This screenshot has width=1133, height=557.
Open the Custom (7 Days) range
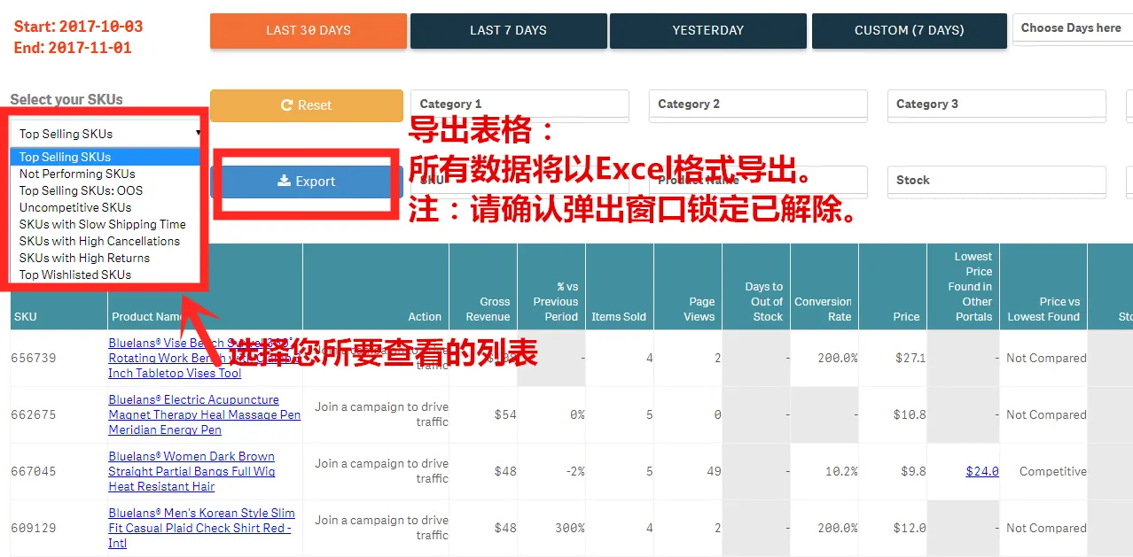pyautogui.click(x=909, y=30)
